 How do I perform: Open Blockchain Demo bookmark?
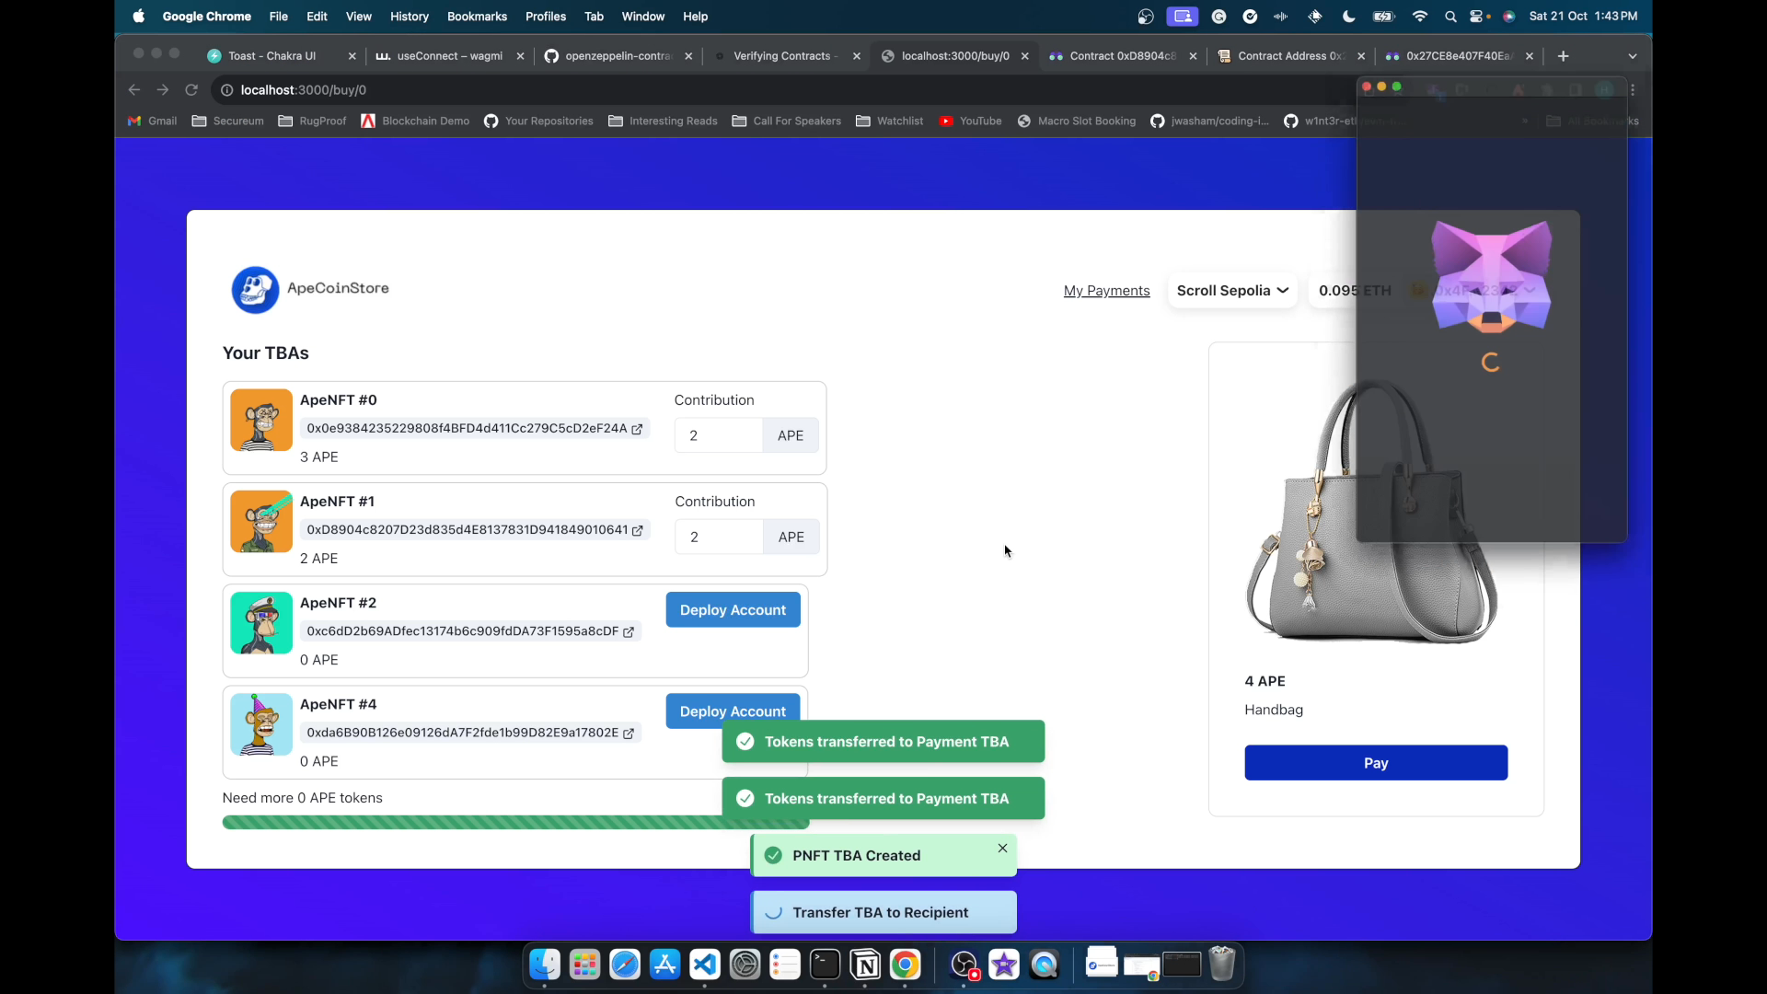coord(415,121)
